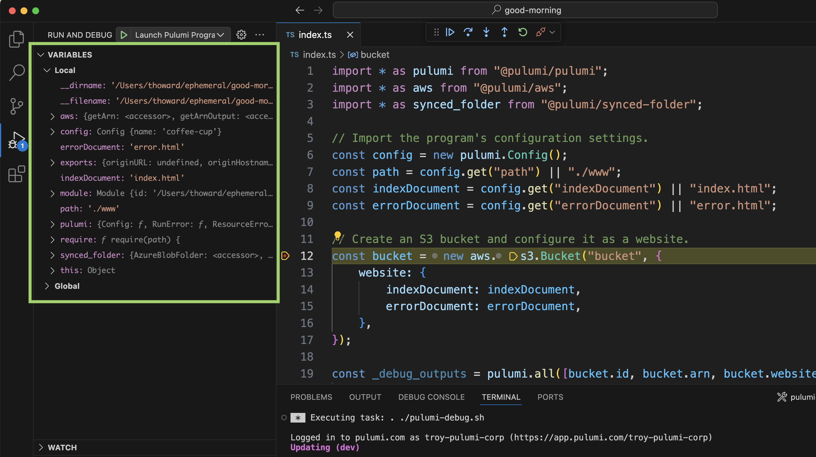Click the inline breakpoint marker before s3
The width and height of the screenshot is (816, 457).
pyautogui.click(x=513, y=256)
